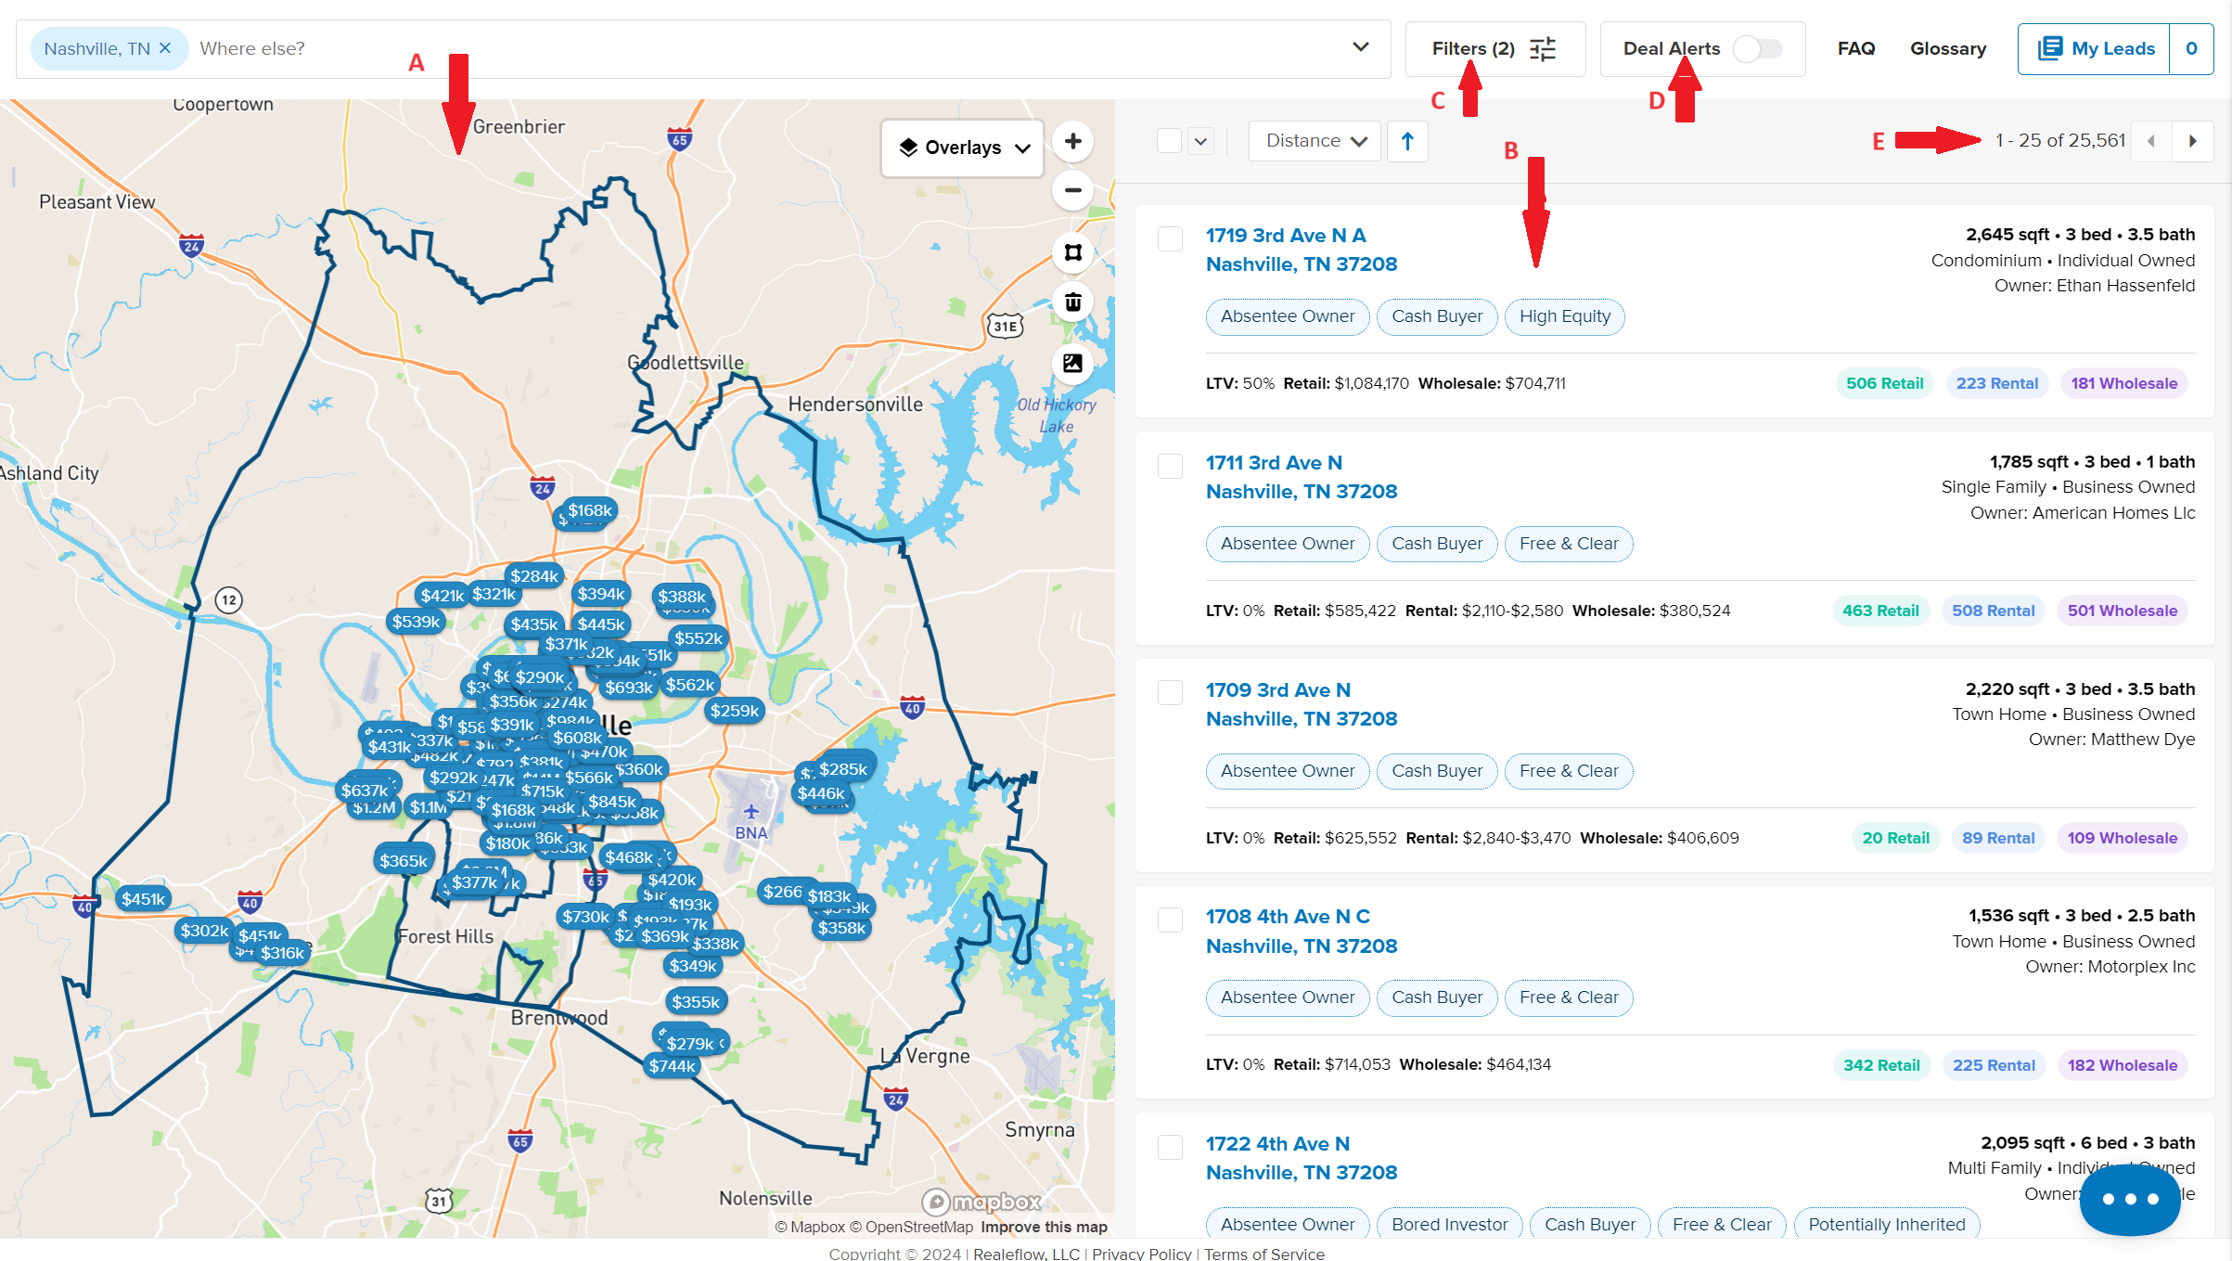This screenshot has height=1261, width=2232.
Task: Open the Terms of Service link
Action: click(1264, 1254)
